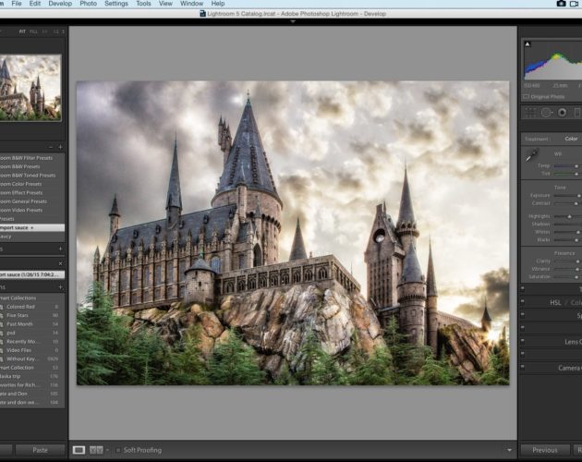This screenshot has height=462, width=582.
Task: Open the Before/After view options arrow
Action: coord(107,450)
